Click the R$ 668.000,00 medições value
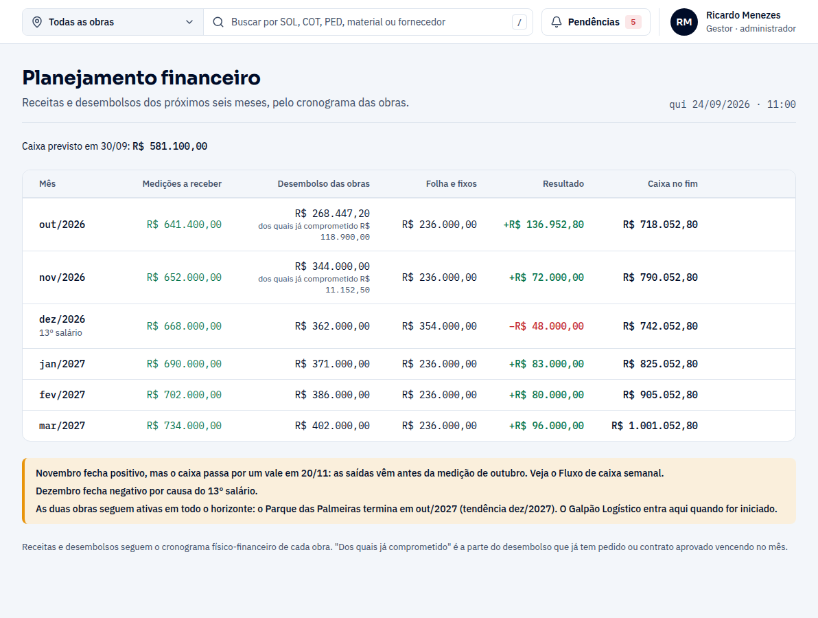This screenshot has width=818, height=618. tap(184, 325)
